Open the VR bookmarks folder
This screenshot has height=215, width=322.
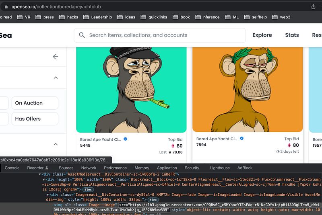coord(24,17)
